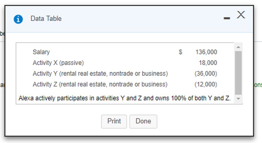Select the Activity Z rental real estate label

100,84
